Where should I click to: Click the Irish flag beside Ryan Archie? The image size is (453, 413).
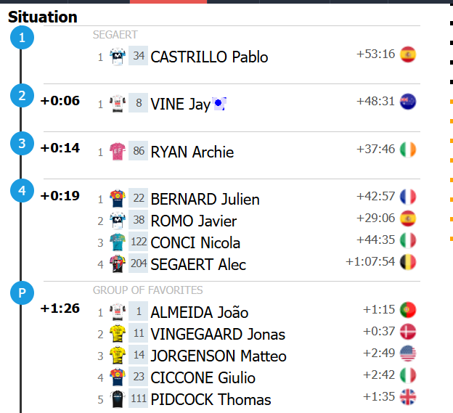coord(408,150)
